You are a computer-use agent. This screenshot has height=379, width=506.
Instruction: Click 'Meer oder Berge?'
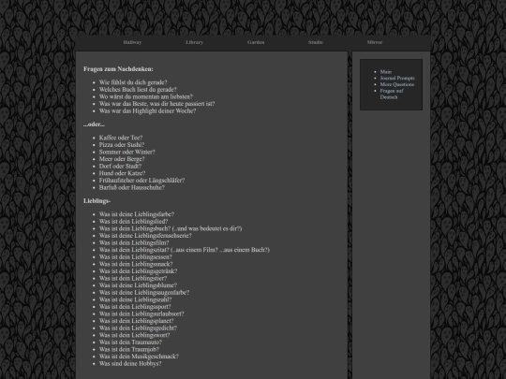[x=122, y=159]
